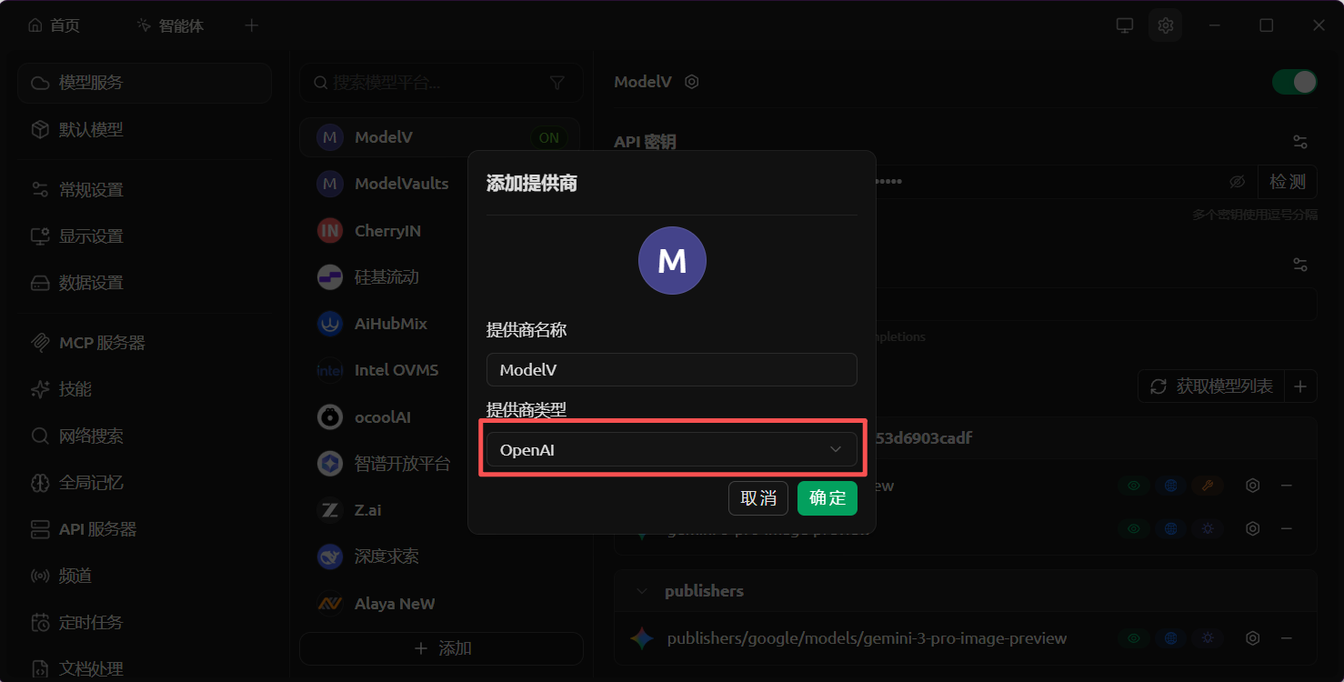Select Intel OVMS provider
This screenshot has height=682, width=1344.
coord(440,370)
